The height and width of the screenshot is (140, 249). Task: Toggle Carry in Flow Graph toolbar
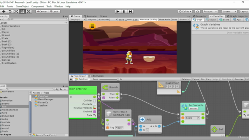[209, 79]
